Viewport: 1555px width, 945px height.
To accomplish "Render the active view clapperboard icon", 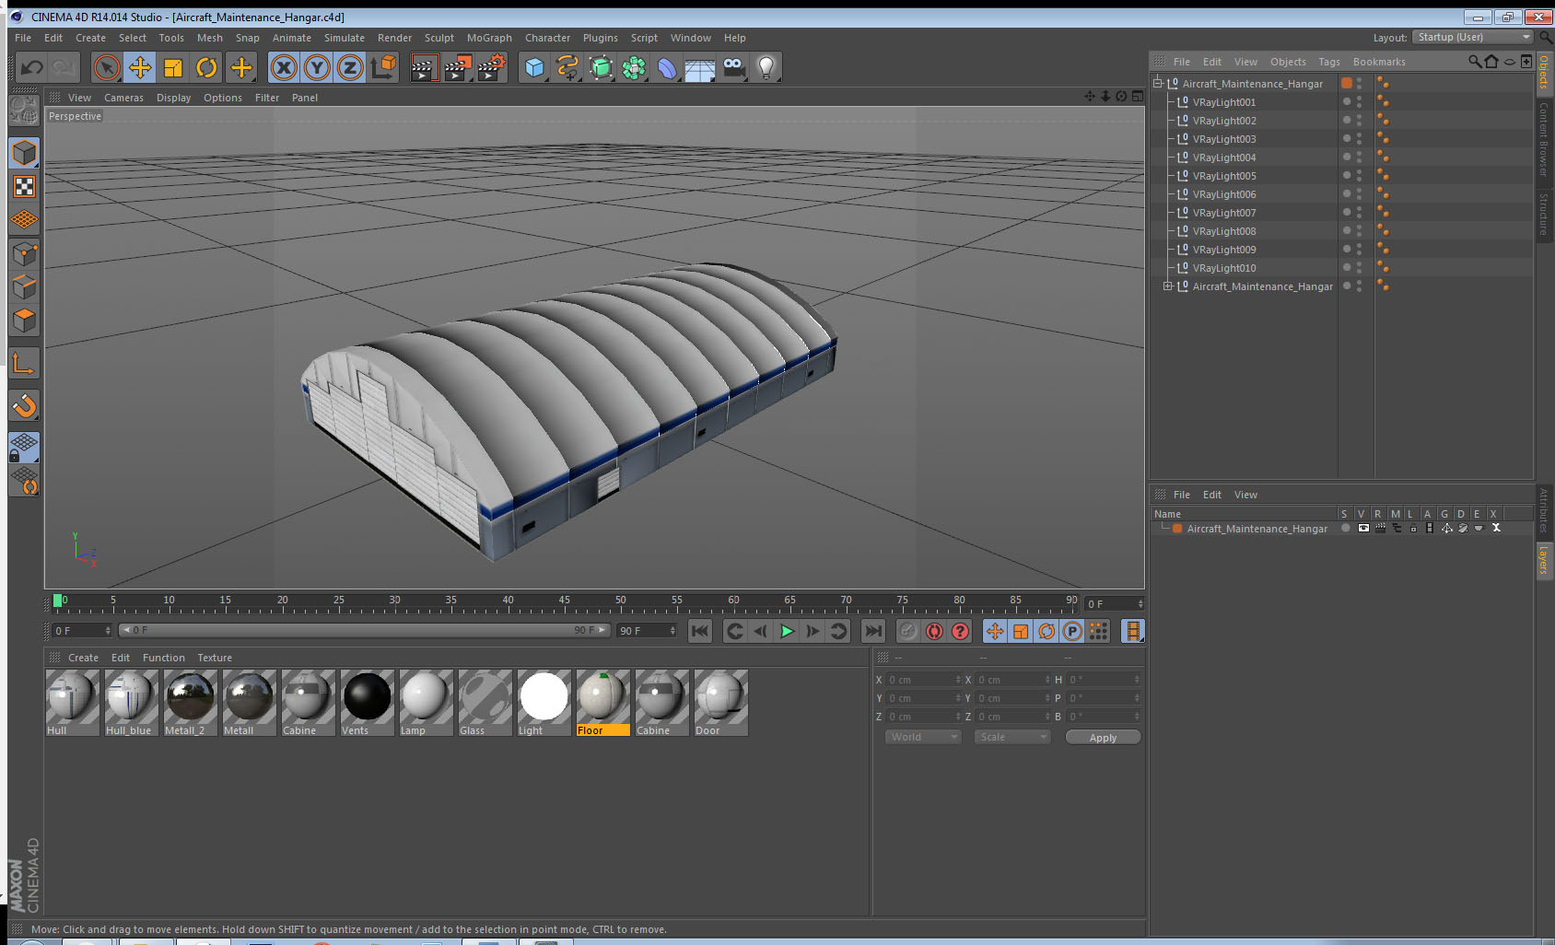I will (423, 67).
